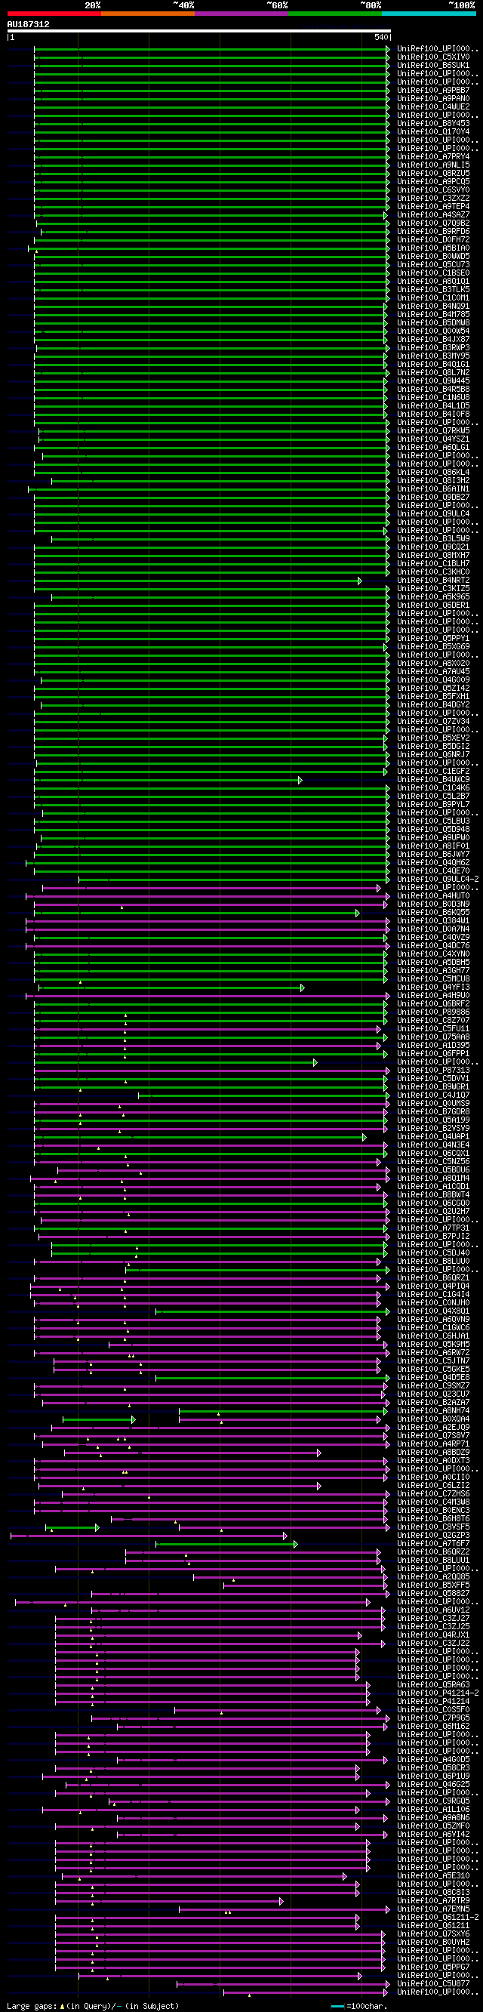This screenshot has width=483, height=2012.
Task: Click hit UniRef100_Q7ZV34
Action: (433, 722)
